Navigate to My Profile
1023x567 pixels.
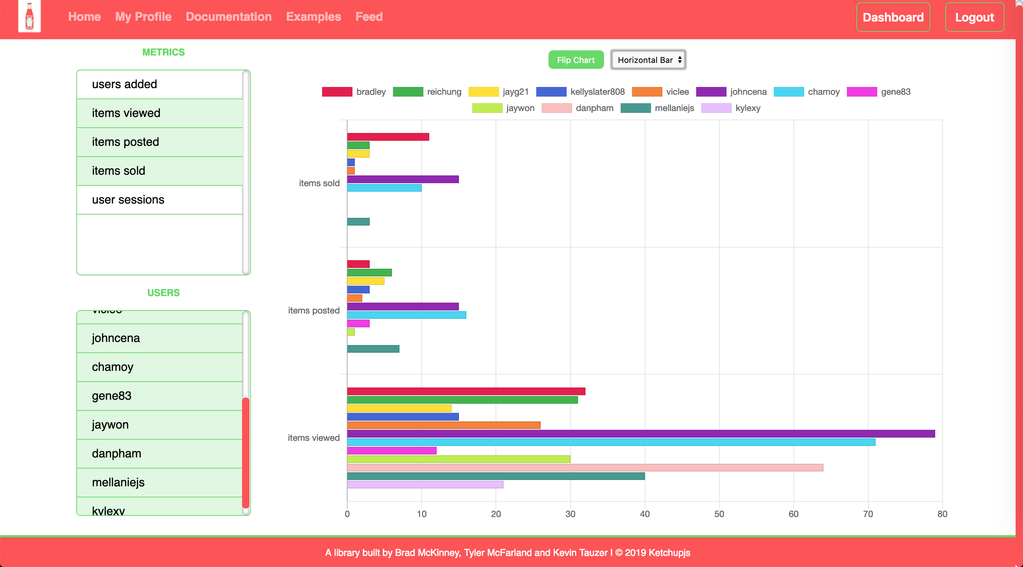(143, 17)
